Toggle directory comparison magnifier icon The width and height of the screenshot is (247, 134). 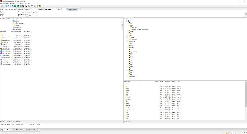click(35, 6)
